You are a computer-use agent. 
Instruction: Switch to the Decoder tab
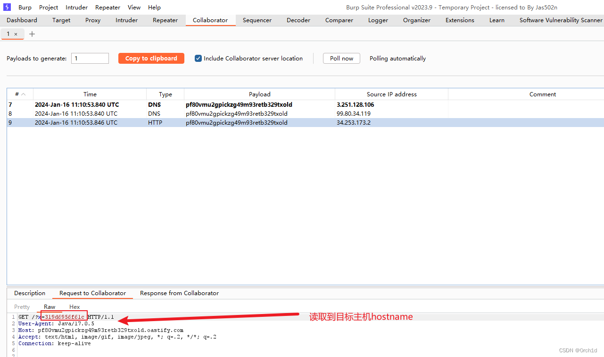click(x=298, y=20)
